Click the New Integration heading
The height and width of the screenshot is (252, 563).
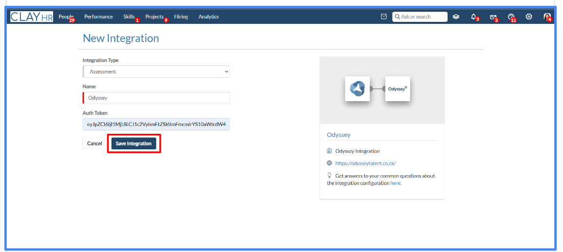tap(121, 38)
